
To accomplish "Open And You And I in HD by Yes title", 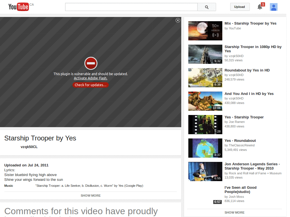I will click(x=249, y=94).
